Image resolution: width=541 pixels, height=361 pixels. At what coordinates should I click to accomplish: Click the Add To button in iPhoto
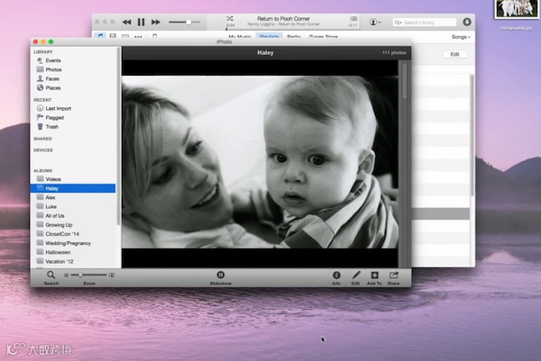click(x=374, y=275)
